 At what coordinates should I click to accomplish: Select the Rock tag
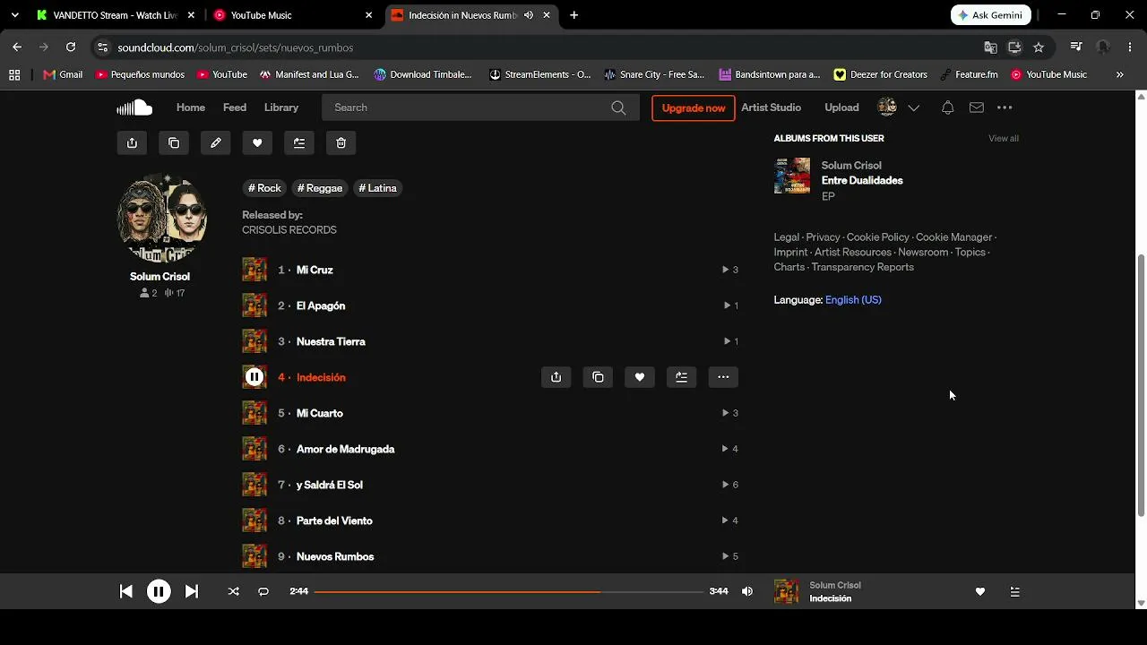(x=264, y=188)
